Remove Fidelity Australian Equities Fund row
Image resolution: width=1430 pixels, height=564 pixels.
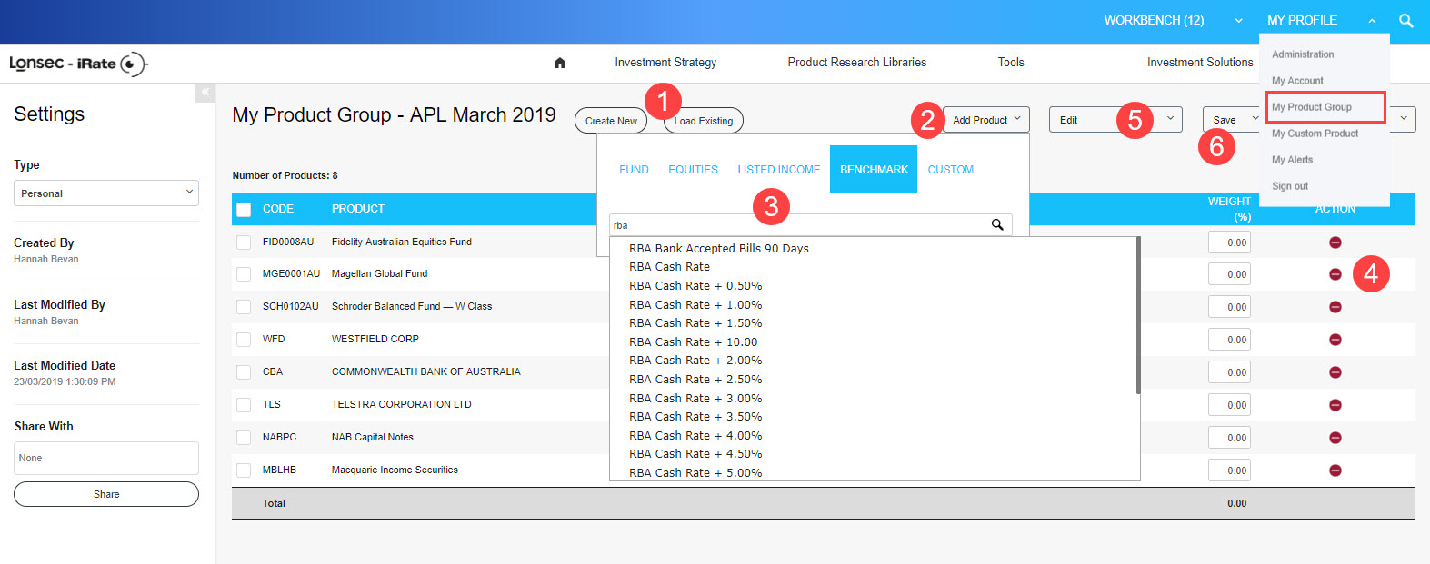tap(1335, 242)
